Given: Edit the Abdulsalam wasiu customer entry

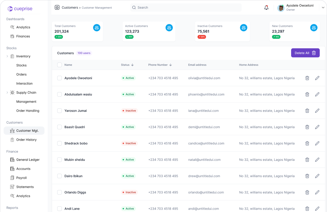Looking at the screenshot, I should (317, 94).
